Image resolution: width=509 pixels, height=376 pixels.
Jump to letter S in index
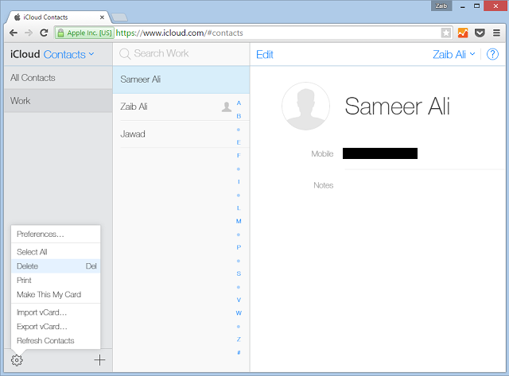[x=239, y=273]
